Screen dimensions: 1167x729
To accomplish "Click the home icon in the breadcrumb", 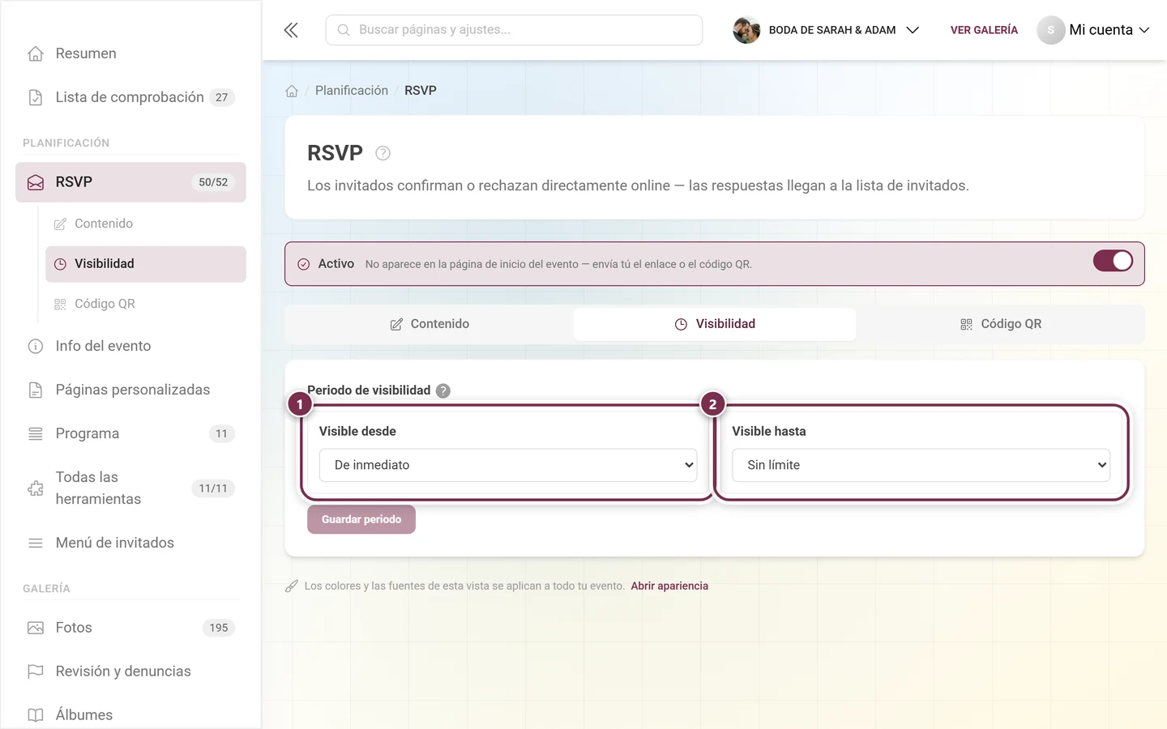I will coord(292,91).
